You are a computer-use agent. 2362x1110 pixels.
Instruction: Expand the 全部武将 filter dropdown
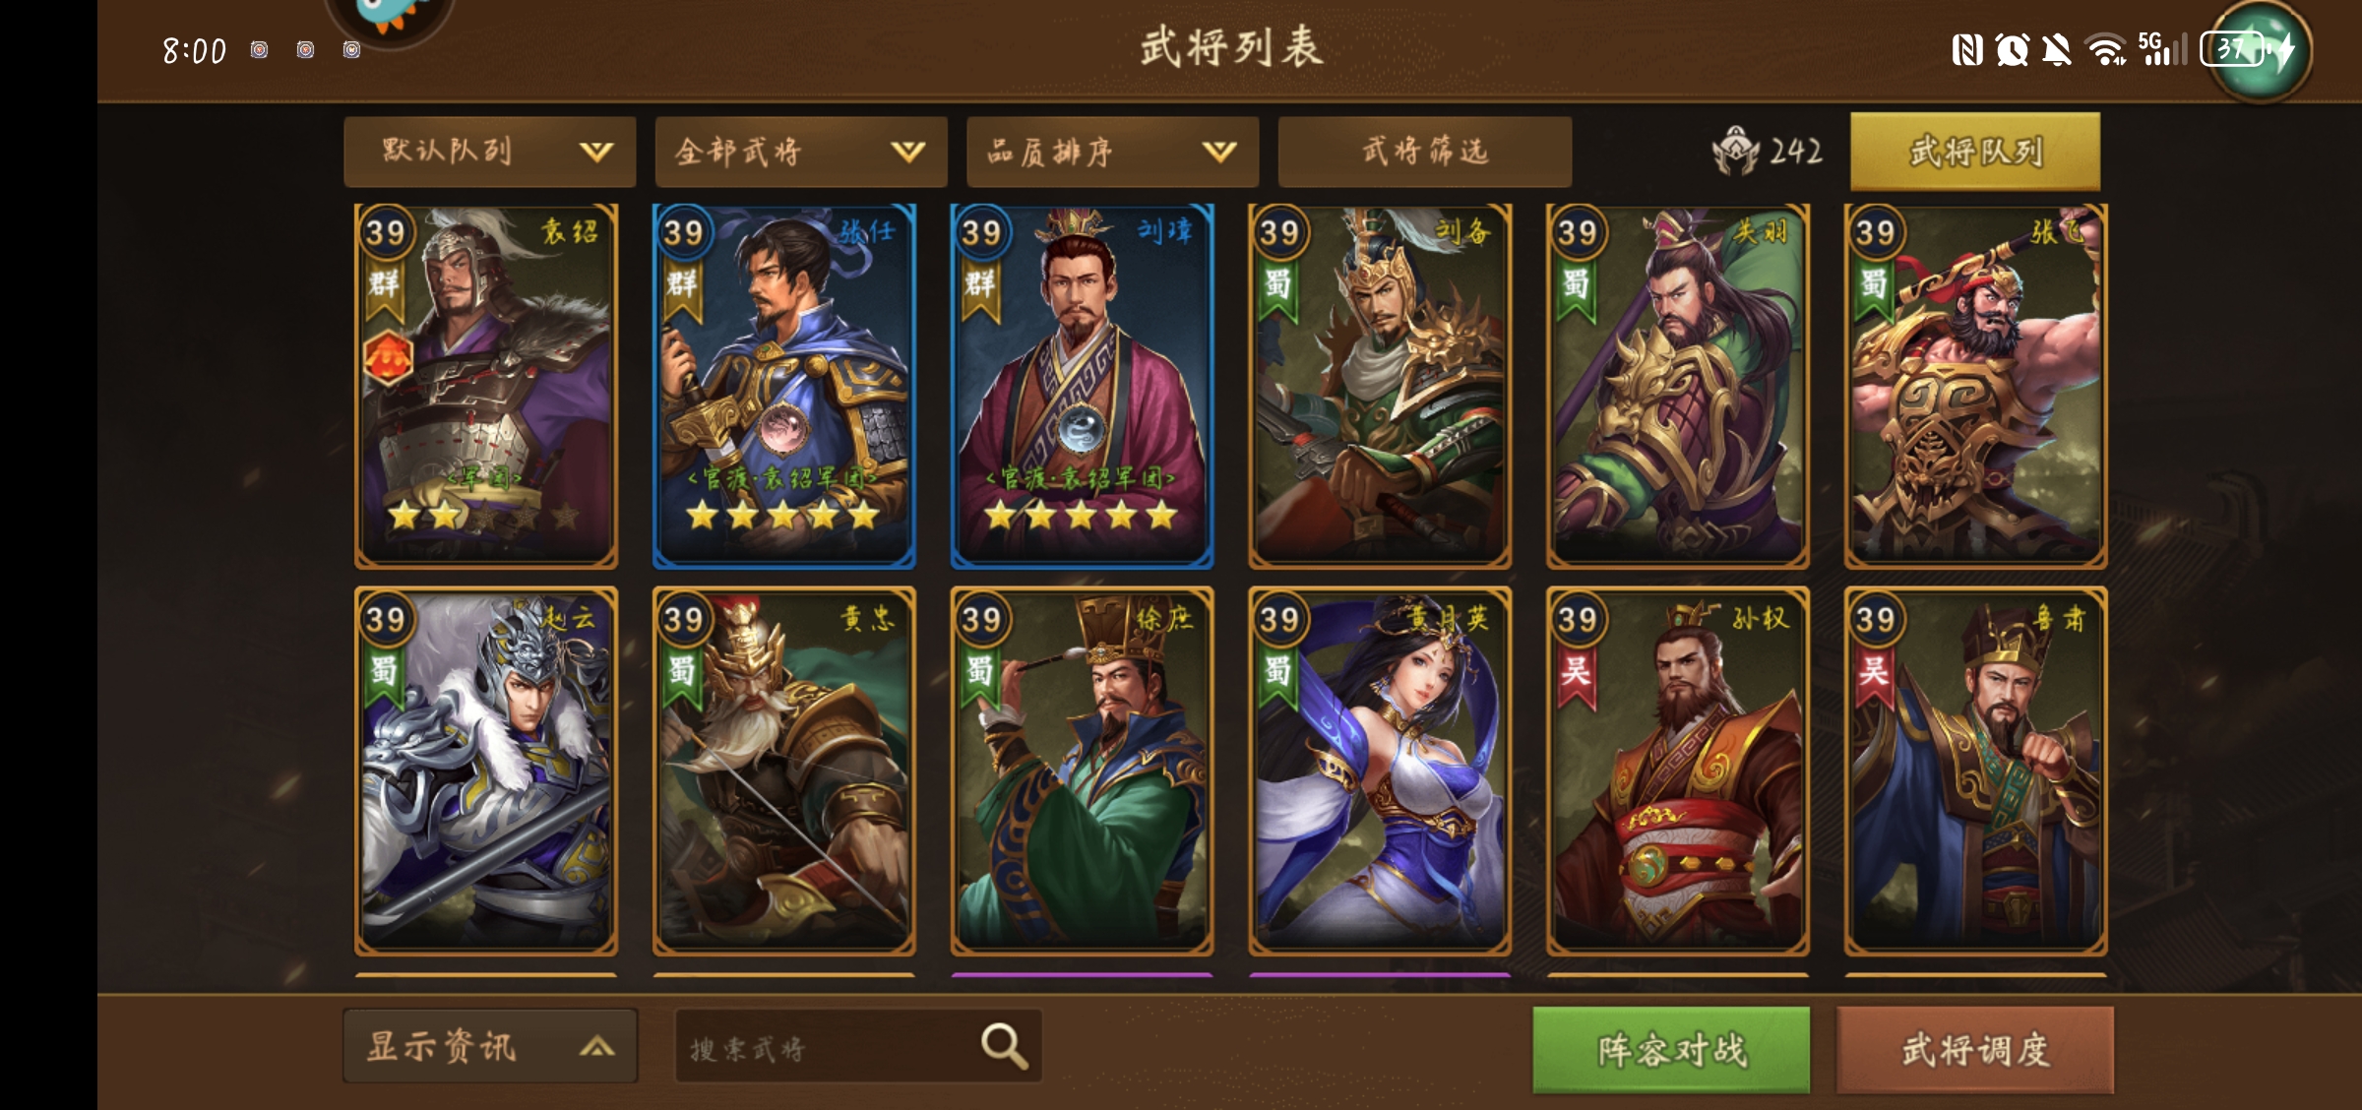tap(801, 152)
